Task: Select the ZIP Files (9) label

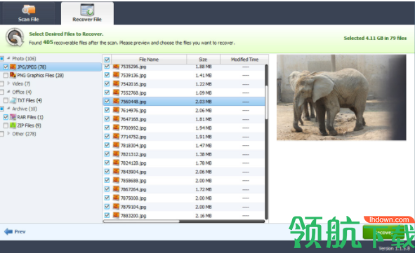Action: (29, 125)
